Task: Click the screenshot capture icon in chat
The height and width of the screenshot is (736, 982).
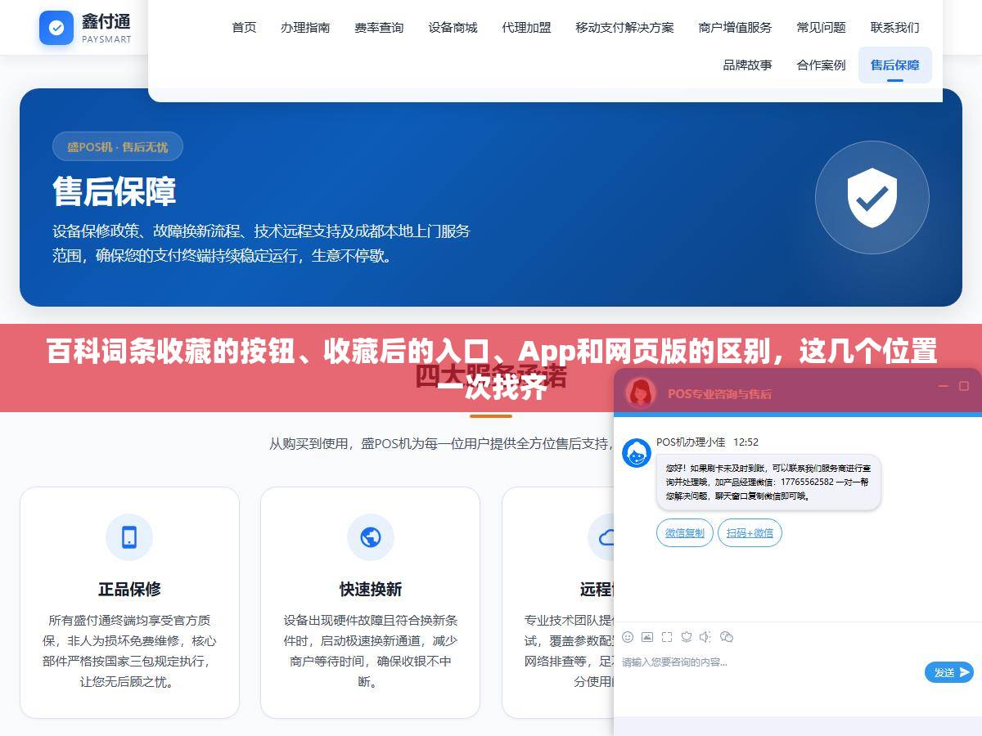Action: tap(667, 637)
